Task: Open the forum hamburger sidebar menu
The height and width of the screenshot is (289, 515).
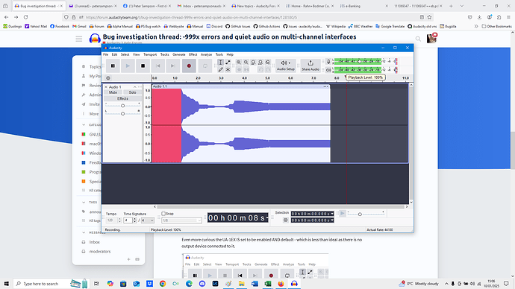Action: click(x=79, y=39)
